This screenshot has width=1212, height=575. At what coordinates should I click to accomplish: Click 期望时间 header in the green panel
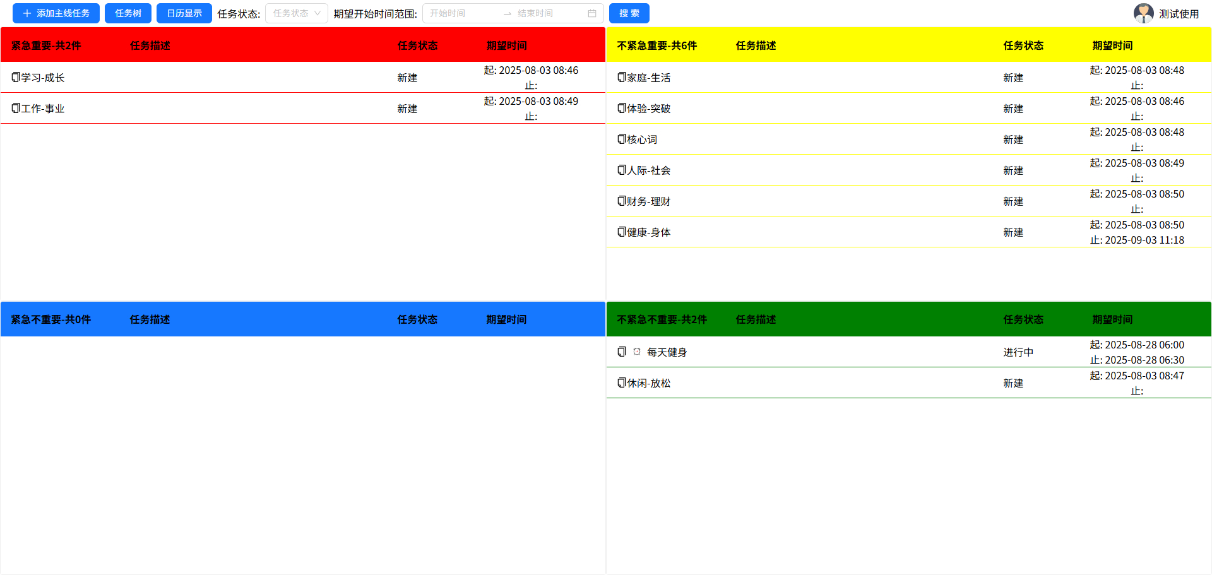pyautogui.click(x=1112, y=319)
